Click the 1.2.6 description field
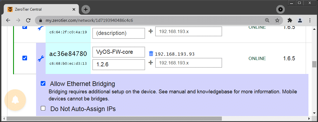 coord(119,65)
